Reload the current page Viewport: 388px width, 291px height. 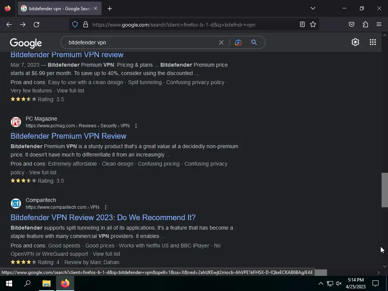(x=36, y=25)
